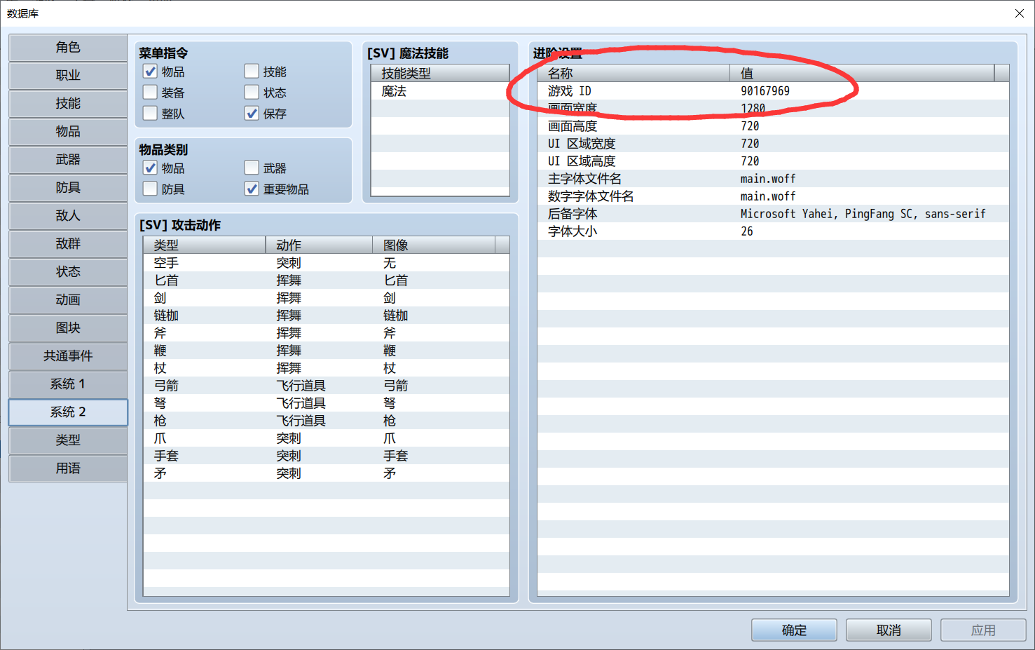The height and width of the screenshot is (650, 1035).
Task: Confirm with the 确定 button
Action: click(x=794, y=630)
